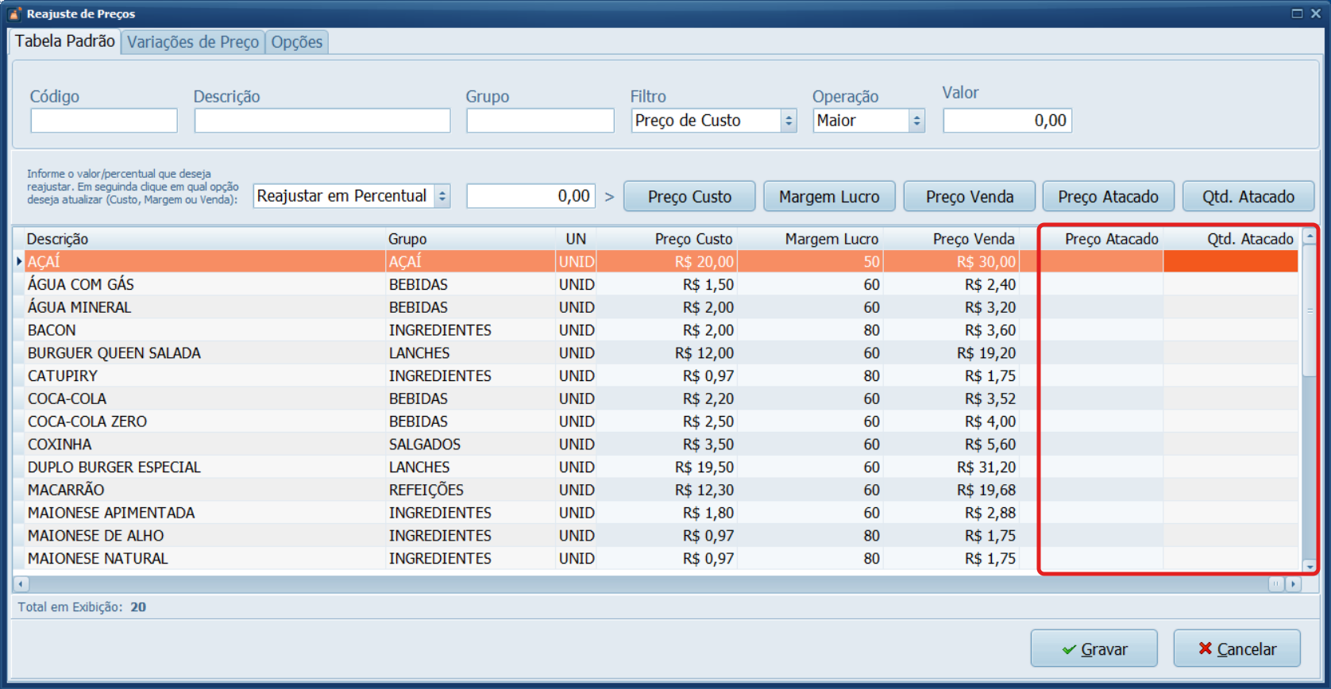Click the Gravar button to save

[1094, 649]
